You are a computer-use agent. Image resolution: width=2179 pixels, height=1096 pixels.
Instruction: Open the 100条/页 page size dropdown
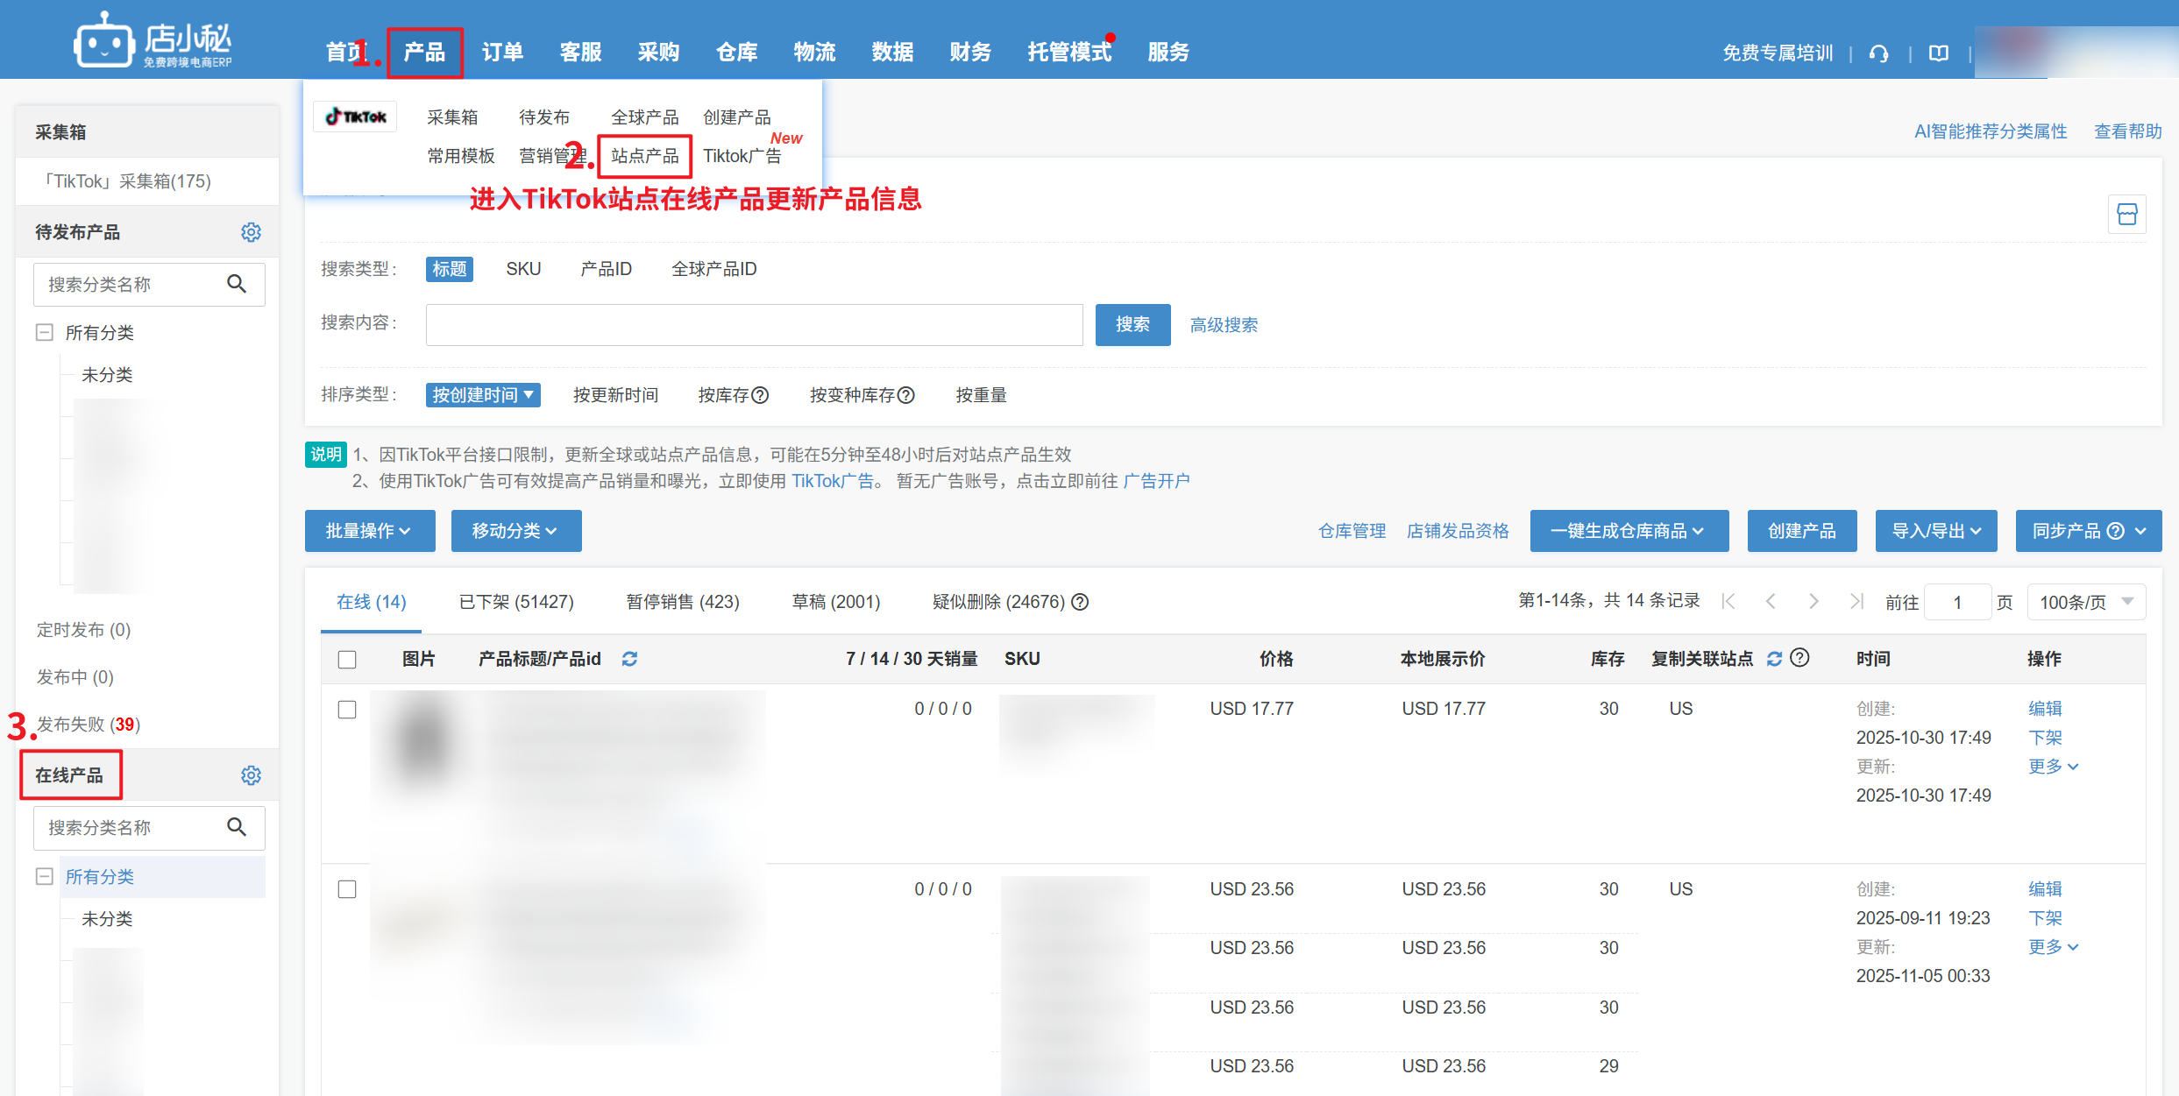(x=2085, y=602)
